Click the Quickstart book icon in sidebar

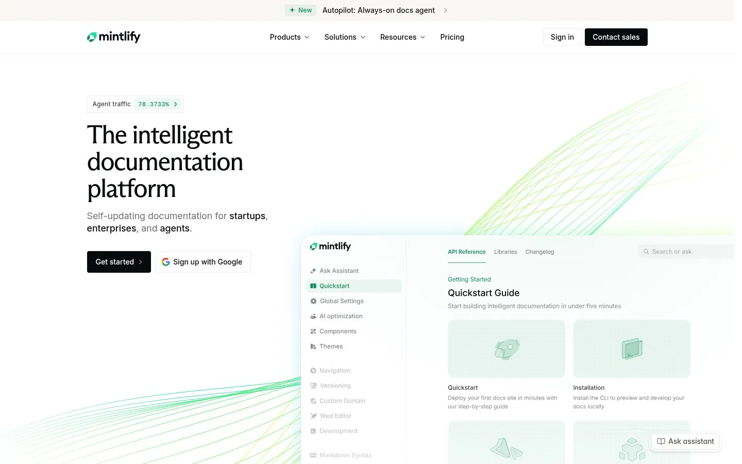pos(313,286)
